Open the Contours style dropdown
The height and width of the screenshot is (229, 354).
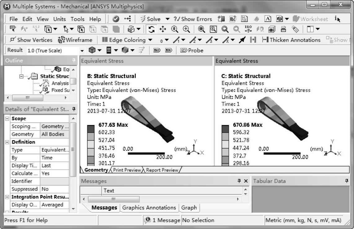[116, 50]
